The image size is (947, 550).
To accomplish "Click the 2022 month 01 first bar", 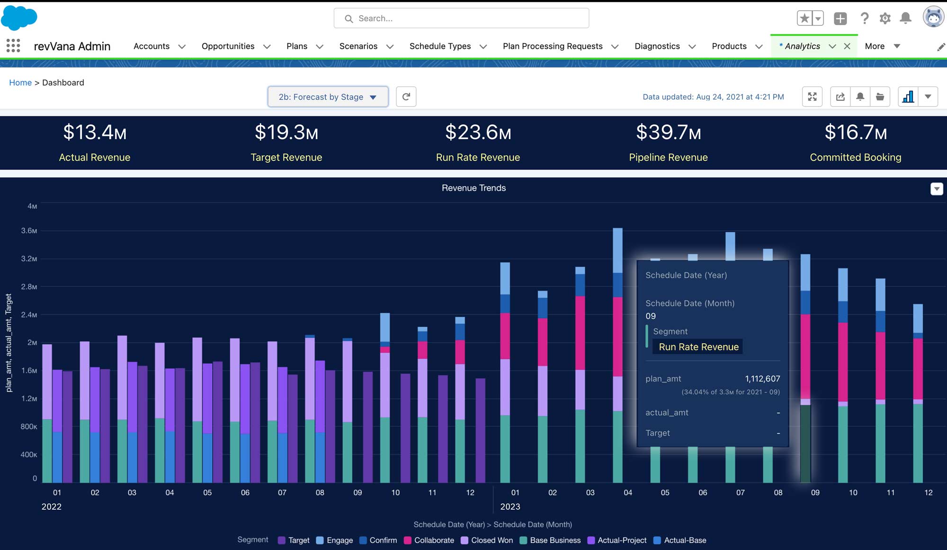I will point(47,413).
